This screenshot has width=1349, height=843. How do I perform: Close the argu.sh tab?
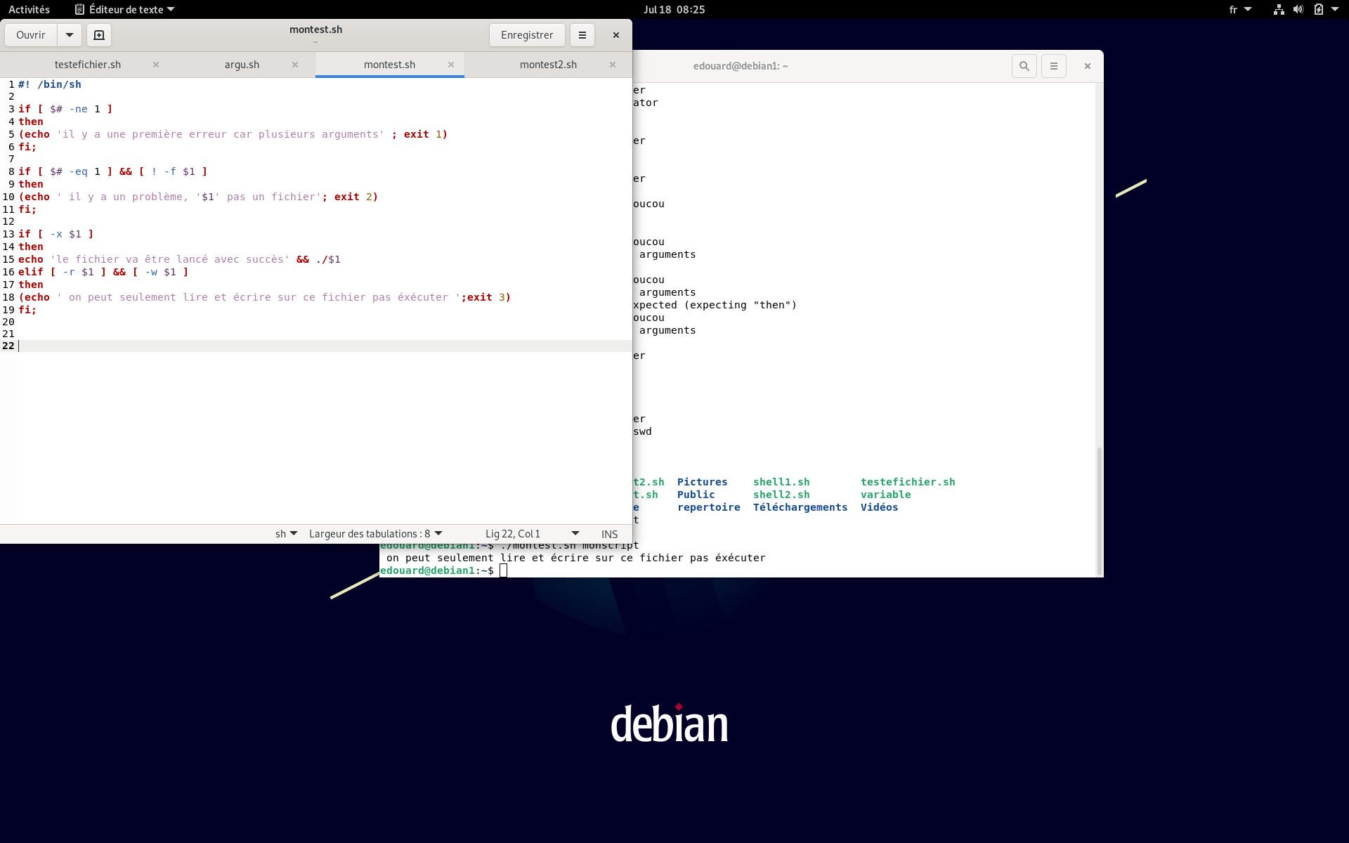[x=295, y=65]
